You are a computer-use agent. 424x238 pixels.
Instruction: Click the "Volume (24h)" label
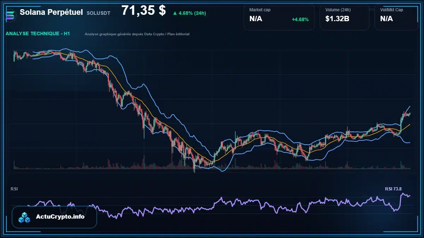point(338,10)
